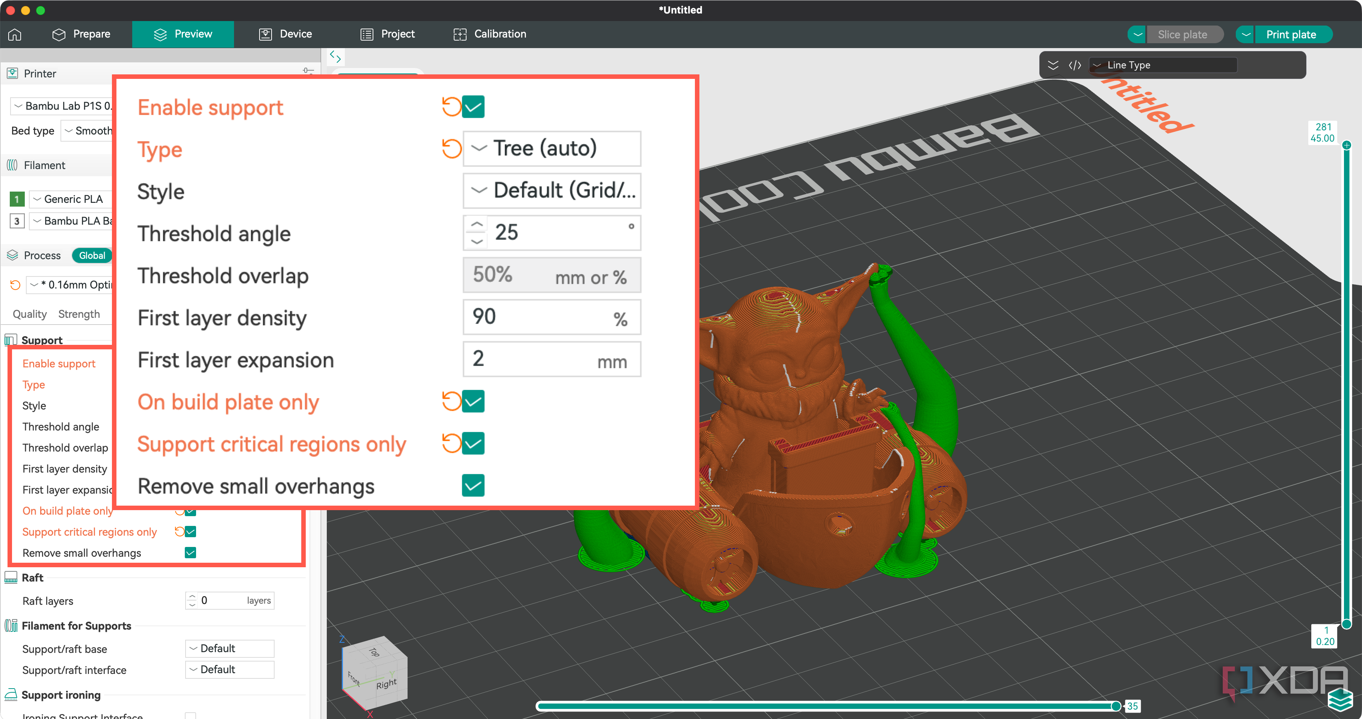Screen dimensions: 1362x719
Task: Click the plus at top of layer slider
Action: pos(1346,145)
